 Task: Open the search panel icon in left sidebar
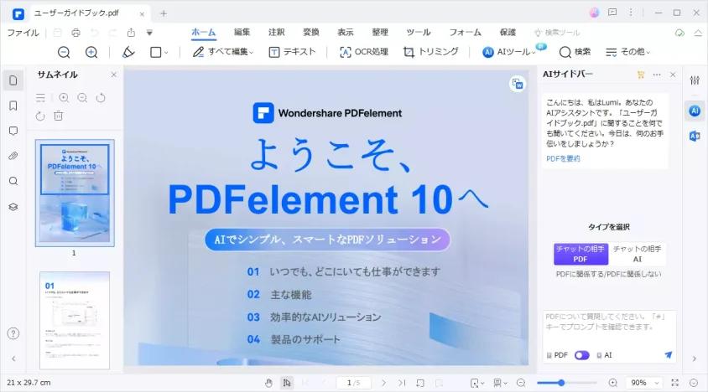13,181
